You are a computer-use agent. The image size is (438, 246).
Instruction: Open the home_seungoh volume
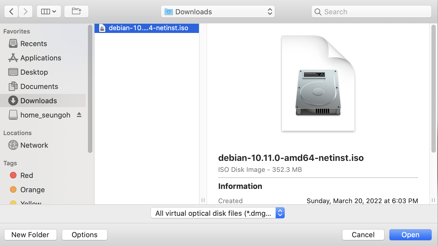[x=43, y=115]
